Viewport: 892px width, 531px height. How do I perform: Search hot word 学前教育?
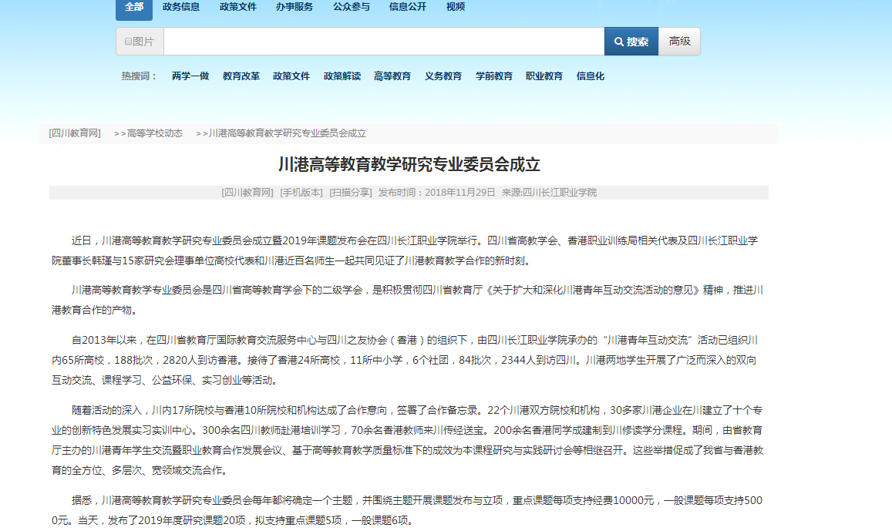[493, 76]
